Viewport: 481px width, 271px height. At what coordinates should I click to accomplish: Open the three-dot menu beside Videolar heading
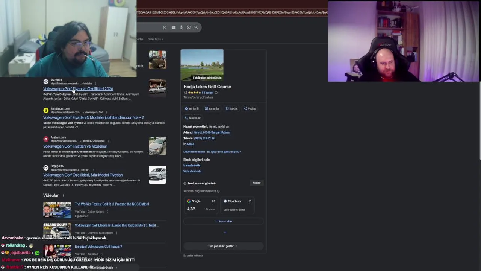coord(63,195)
